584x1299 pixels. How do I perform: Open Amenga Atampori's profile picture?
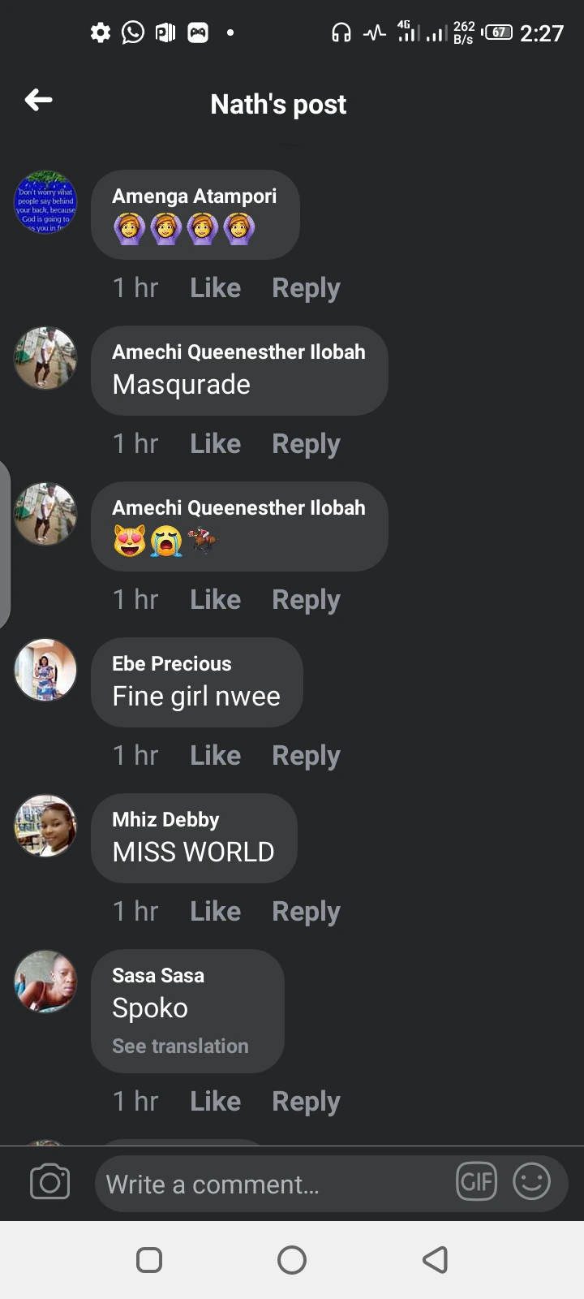tap(45, 202)
